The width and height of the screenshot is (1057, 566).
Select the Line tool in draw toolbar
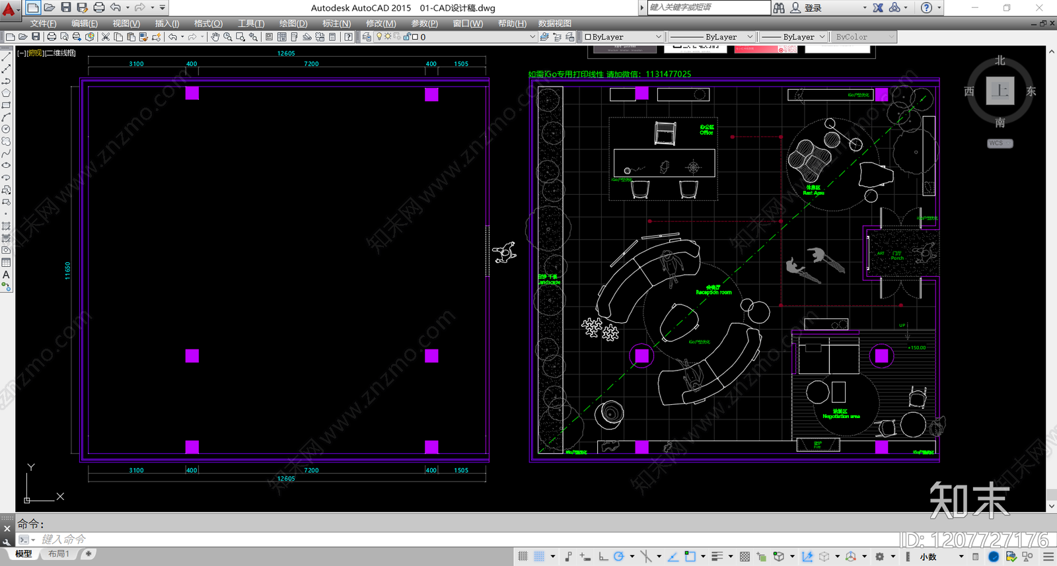(x=6, y=57)
